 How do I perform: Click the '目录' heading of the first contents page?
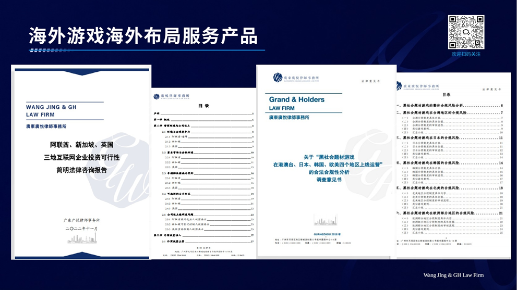pos(203,106)
